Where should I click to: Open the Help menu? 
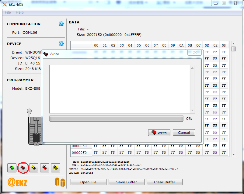click(x=20, y=12)
